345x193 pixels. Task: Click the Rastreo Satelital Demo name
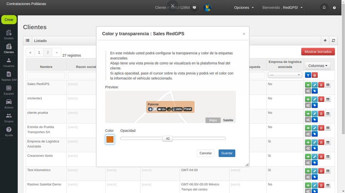click(44, 184)
